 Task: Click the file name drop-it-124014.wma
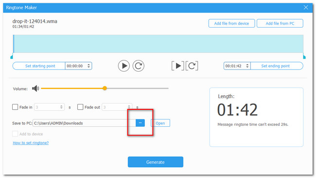(x=35, y=21)
